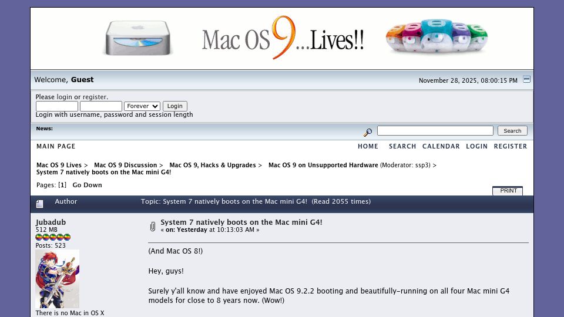Click the System 7 topic breadcrumb link
Screen dimensions: 564x317
[x=103, y=172]
